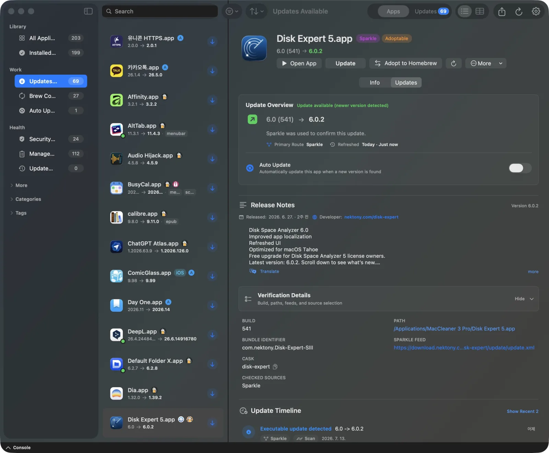Viewport: 549px width, 453px height.
Task: Open Update... history sidebar item
Action: tap(51, 168)
